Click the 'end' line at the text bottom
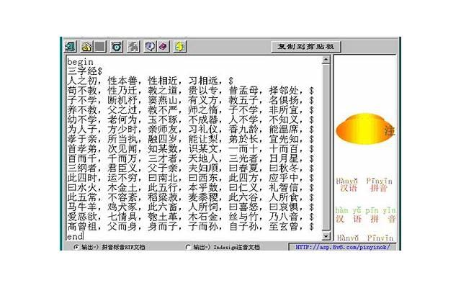 click(x=74, y=236)
